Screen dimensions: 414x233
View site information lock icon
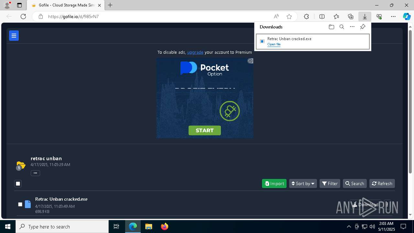pyautogui.click(x=41, y=17)
